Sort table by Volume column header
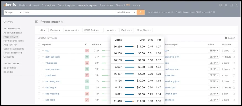 coord(96,44)
